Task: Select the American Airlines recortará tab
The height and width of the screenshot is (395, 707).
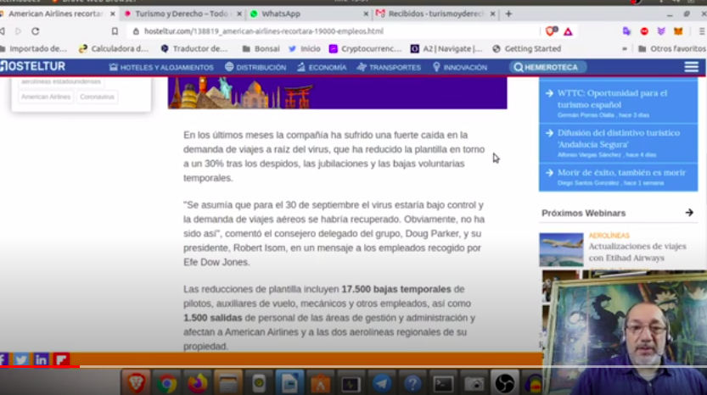Action: click(x=56, y=14)
